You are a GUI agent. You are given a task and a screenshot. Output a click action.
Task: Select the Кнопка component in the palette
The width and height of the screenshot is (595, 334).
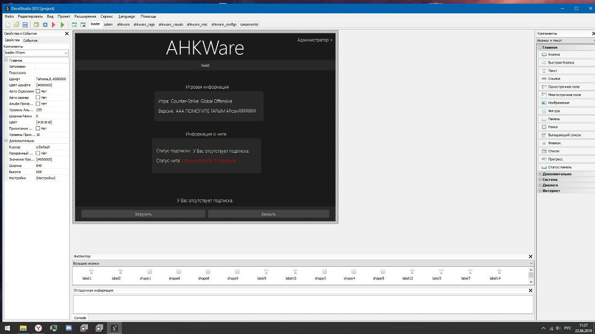pos(554,55)
